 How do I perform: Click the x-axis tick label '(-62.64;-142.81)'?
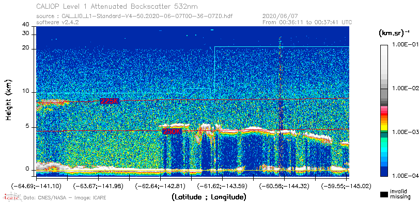160,186
